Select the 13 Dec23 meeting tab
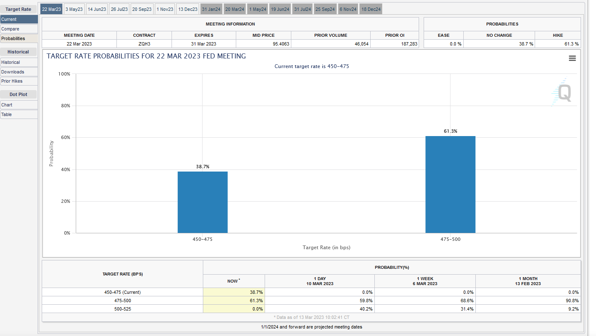The image size is (596, 336). (x=187, y=9)
